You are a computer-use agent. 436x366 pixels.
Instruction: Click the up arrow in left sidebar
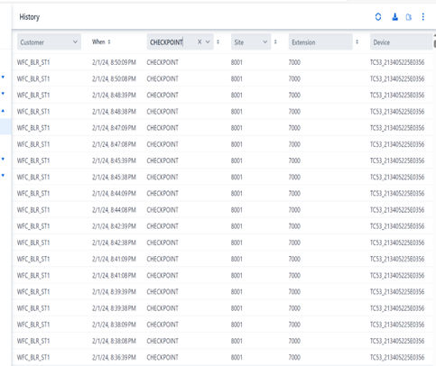pos(3,111)
